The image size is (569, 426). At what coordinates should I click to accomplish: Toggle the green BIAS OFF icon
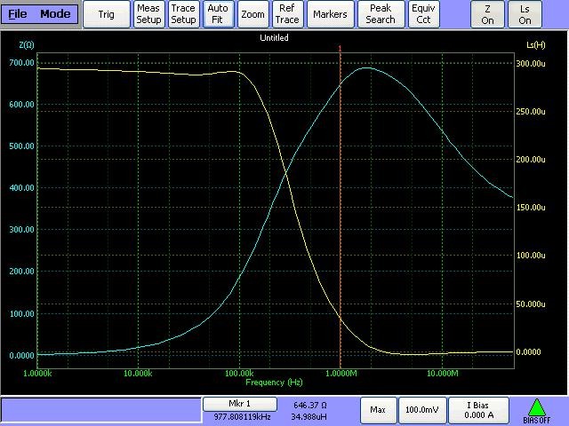click(537, 411)
